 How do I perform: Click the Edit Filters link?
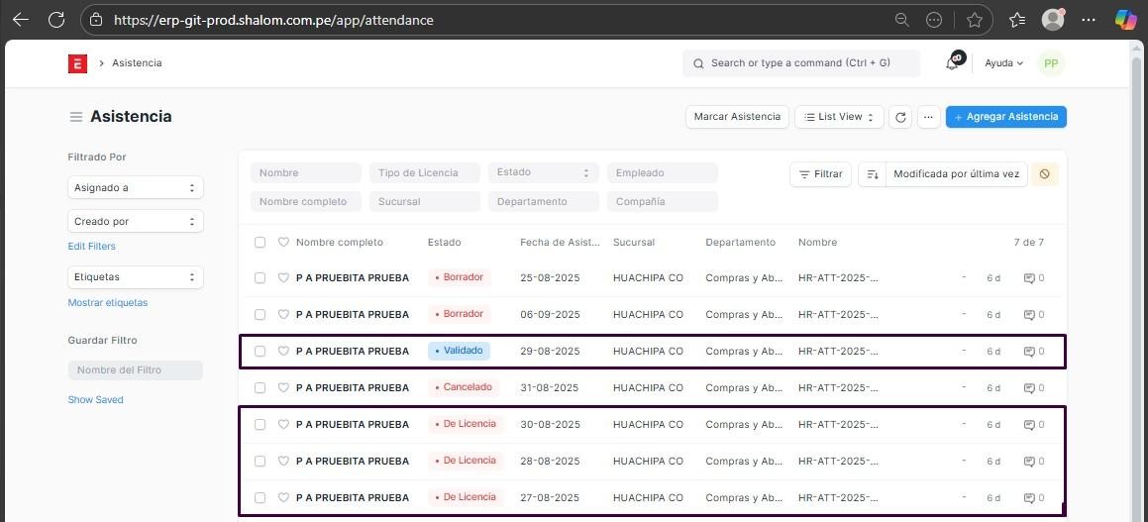coord(91,247)
